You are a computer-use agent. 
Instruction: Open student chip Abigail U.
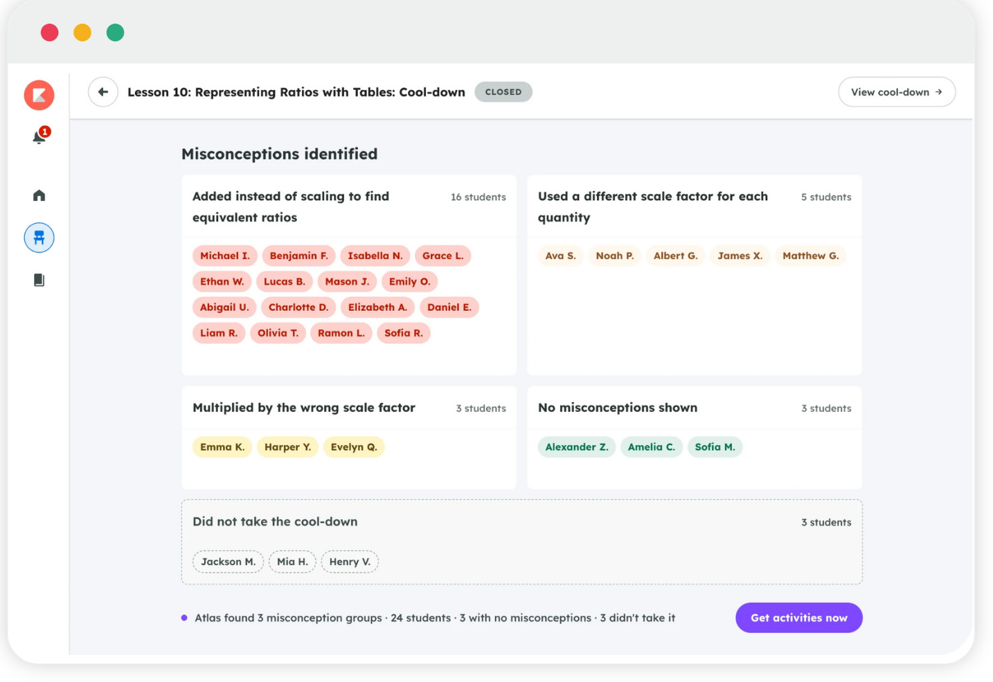tap(224, 307)
